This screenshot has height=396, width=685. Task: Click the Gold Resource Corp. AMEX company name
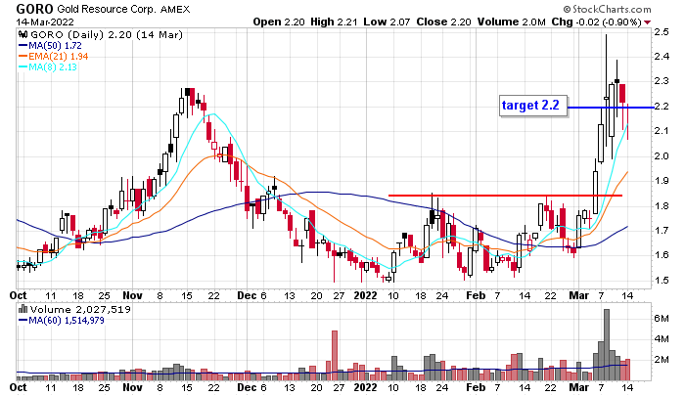(x=123, y=9)
